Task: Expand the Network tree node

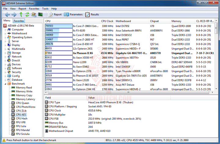Action: click(x=5, y=57)
